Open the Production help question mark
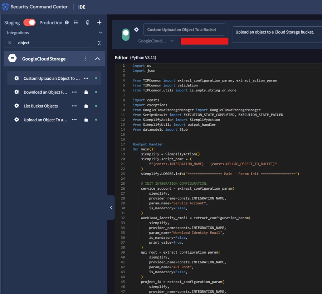Screen dimensions: 322x294 67,23
